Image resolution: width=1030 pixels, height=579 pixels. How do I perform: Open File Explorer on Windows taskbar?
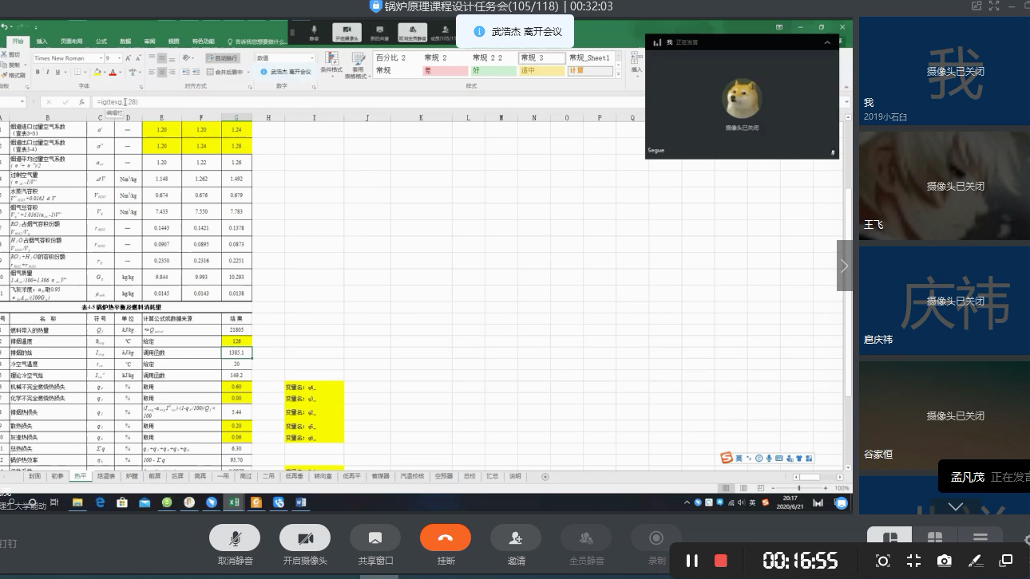click(x=77, y=502)
